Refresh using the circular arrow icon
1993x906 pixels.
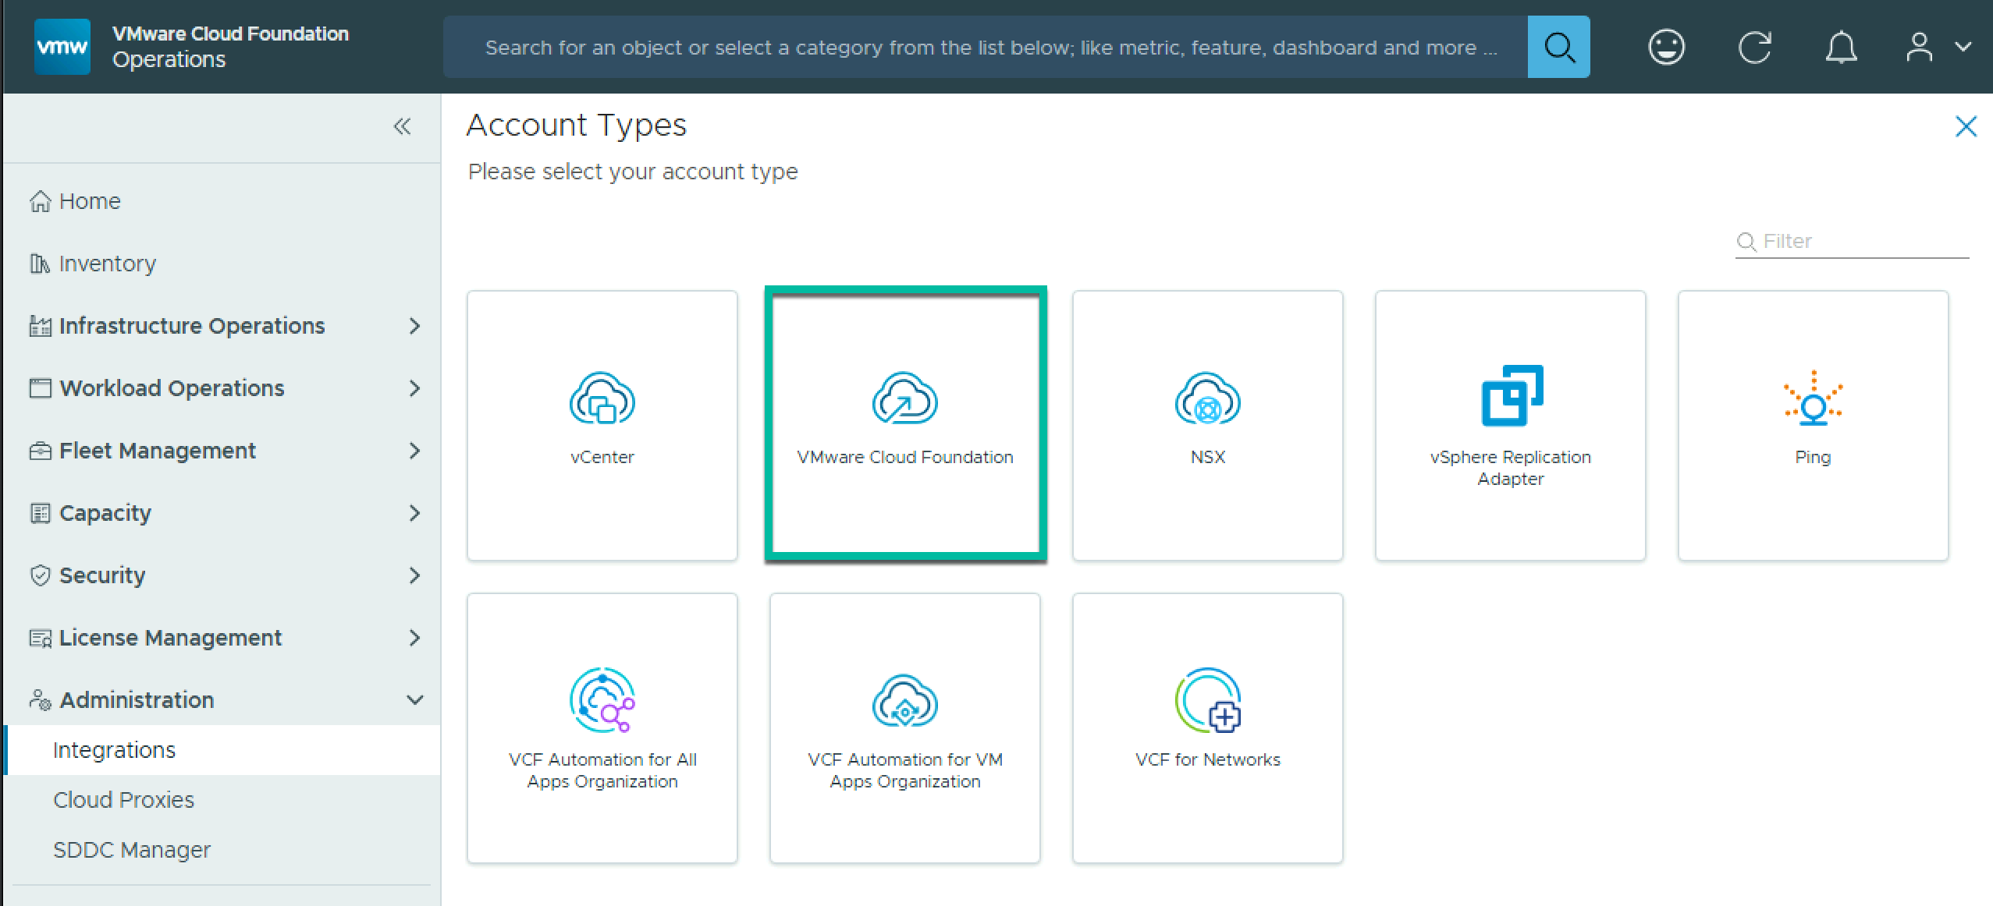pos(1754,47)
